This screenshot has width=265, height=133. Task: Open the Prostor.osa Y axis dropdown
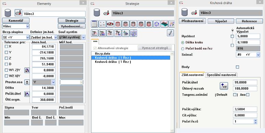[x=53, y=82]
